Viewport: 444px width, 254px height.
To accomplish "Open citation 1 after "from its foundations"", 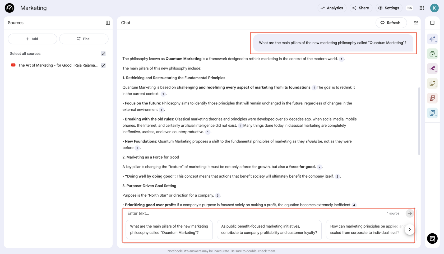I will pos(314,87).
